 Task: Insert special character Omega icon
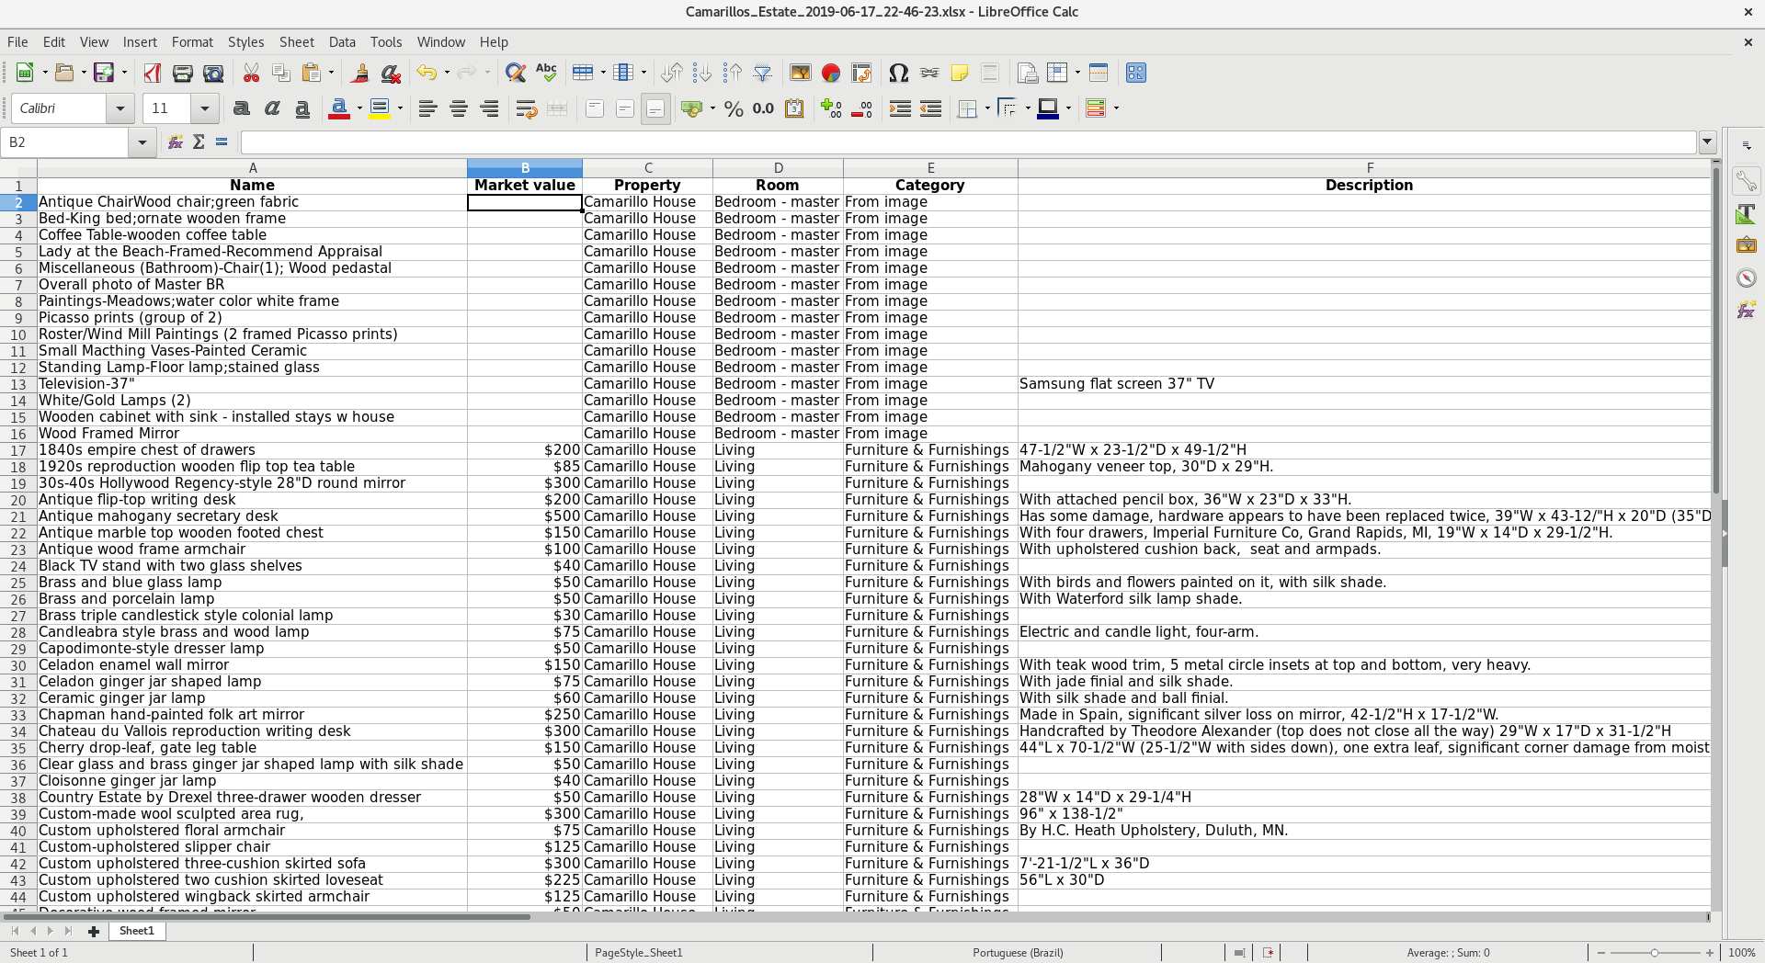(899, 73)
